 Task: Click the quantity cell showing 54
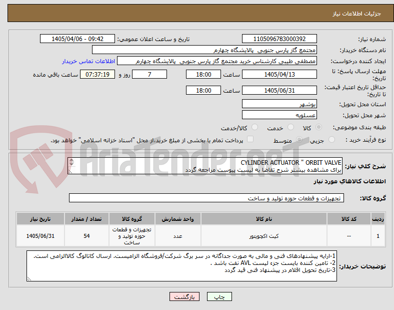(x=86, y=236)
